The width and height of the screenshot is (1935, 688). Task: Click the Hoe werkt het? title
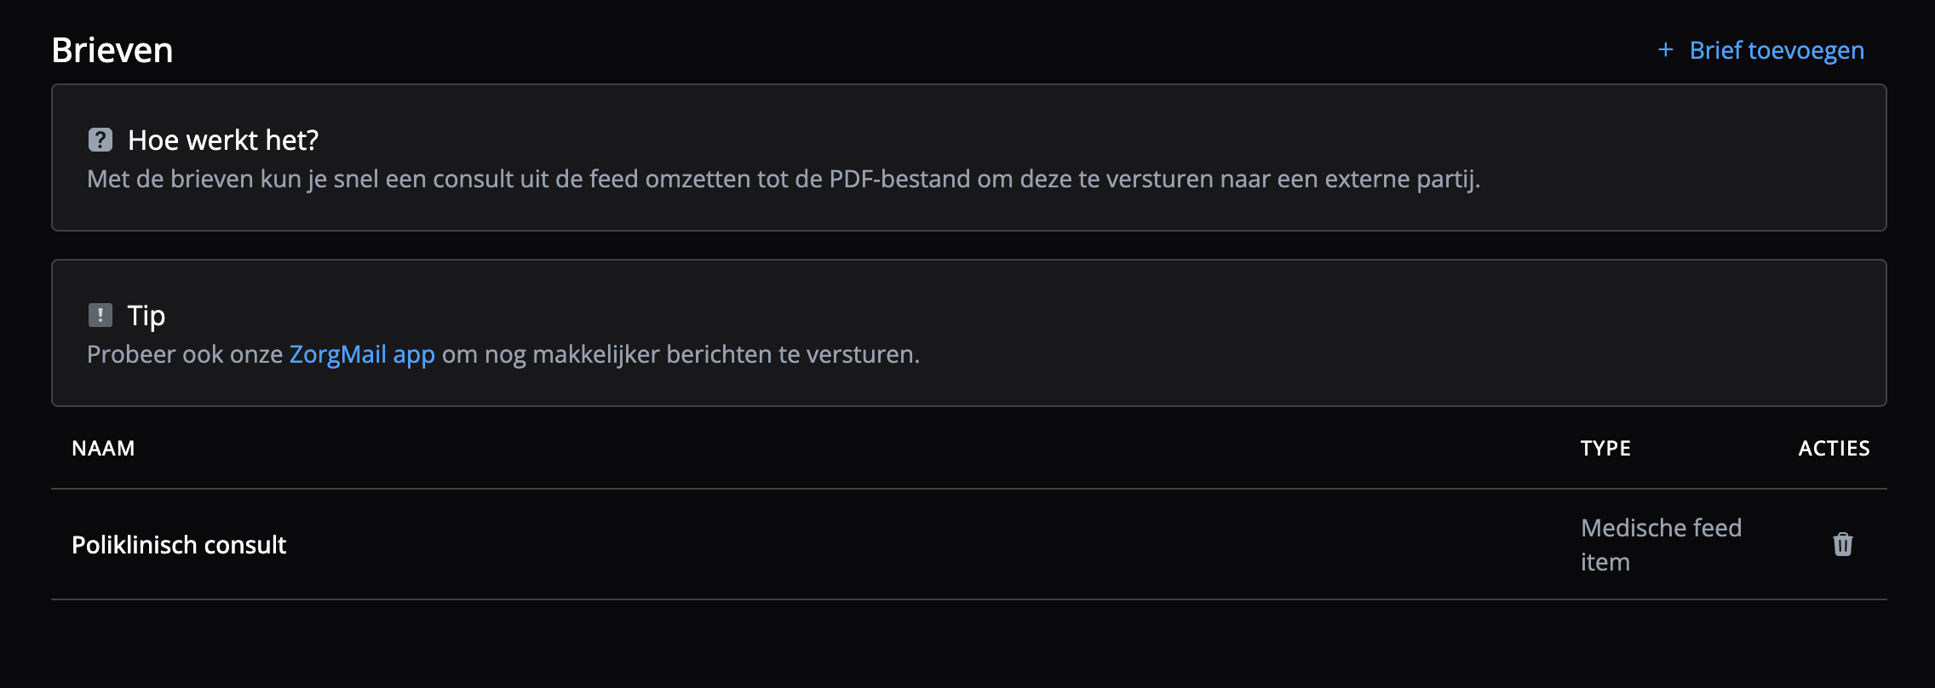click(223, 140)
